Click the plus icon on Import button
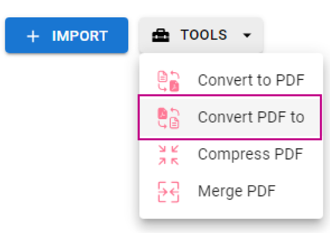The width and height of the screenshot is (330, 233). tap(33, 36)
